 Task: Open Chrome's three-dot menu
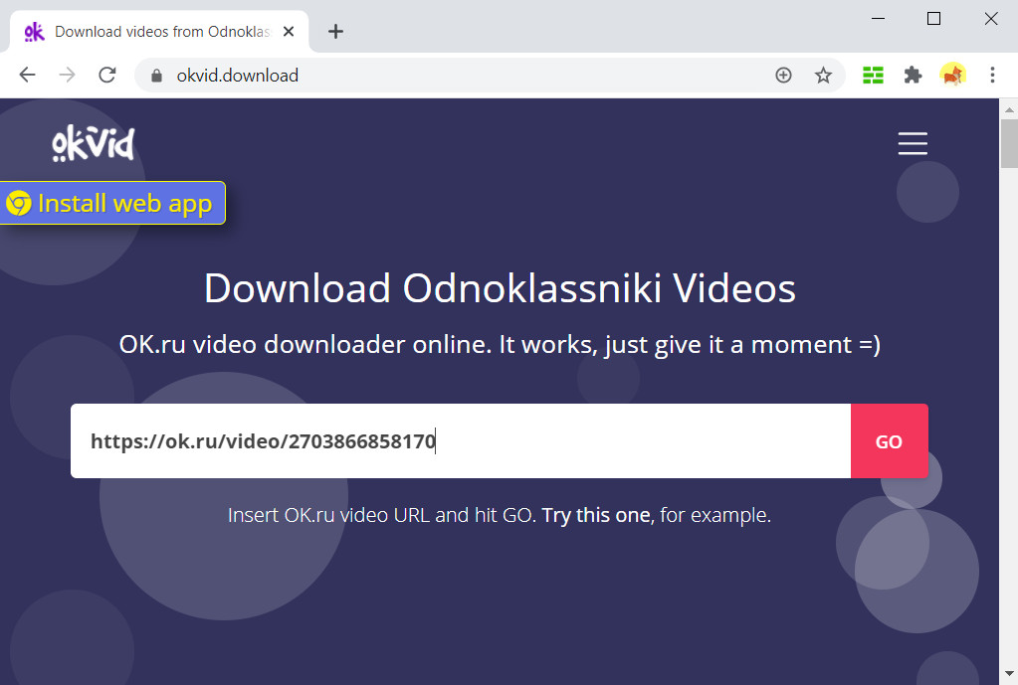click(992, 76)
